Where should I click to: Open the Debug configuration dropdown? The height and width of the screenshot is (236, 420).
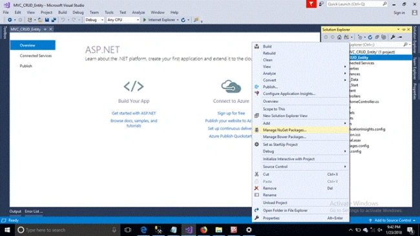pos(94,20)
